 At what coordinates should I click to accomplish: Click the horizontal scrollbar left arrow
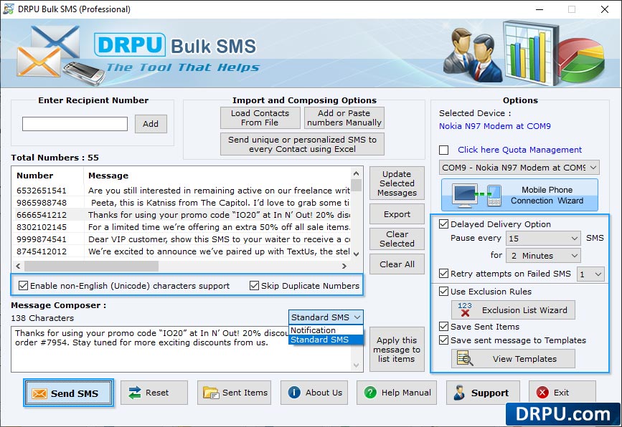[x=18, y=267]
